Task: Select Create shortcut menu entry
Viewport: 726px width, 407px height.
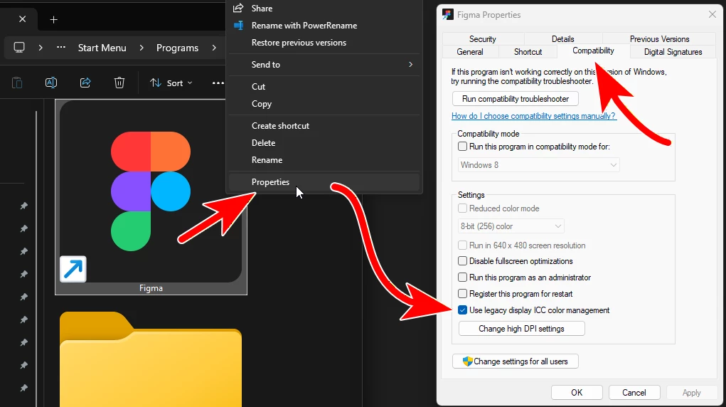Action: (x=280, y=126)
